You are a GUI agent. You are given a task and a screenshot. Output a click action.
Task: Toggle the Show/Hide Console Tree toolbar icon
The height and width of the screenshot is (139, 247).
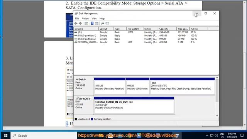[x=86, y=23]
